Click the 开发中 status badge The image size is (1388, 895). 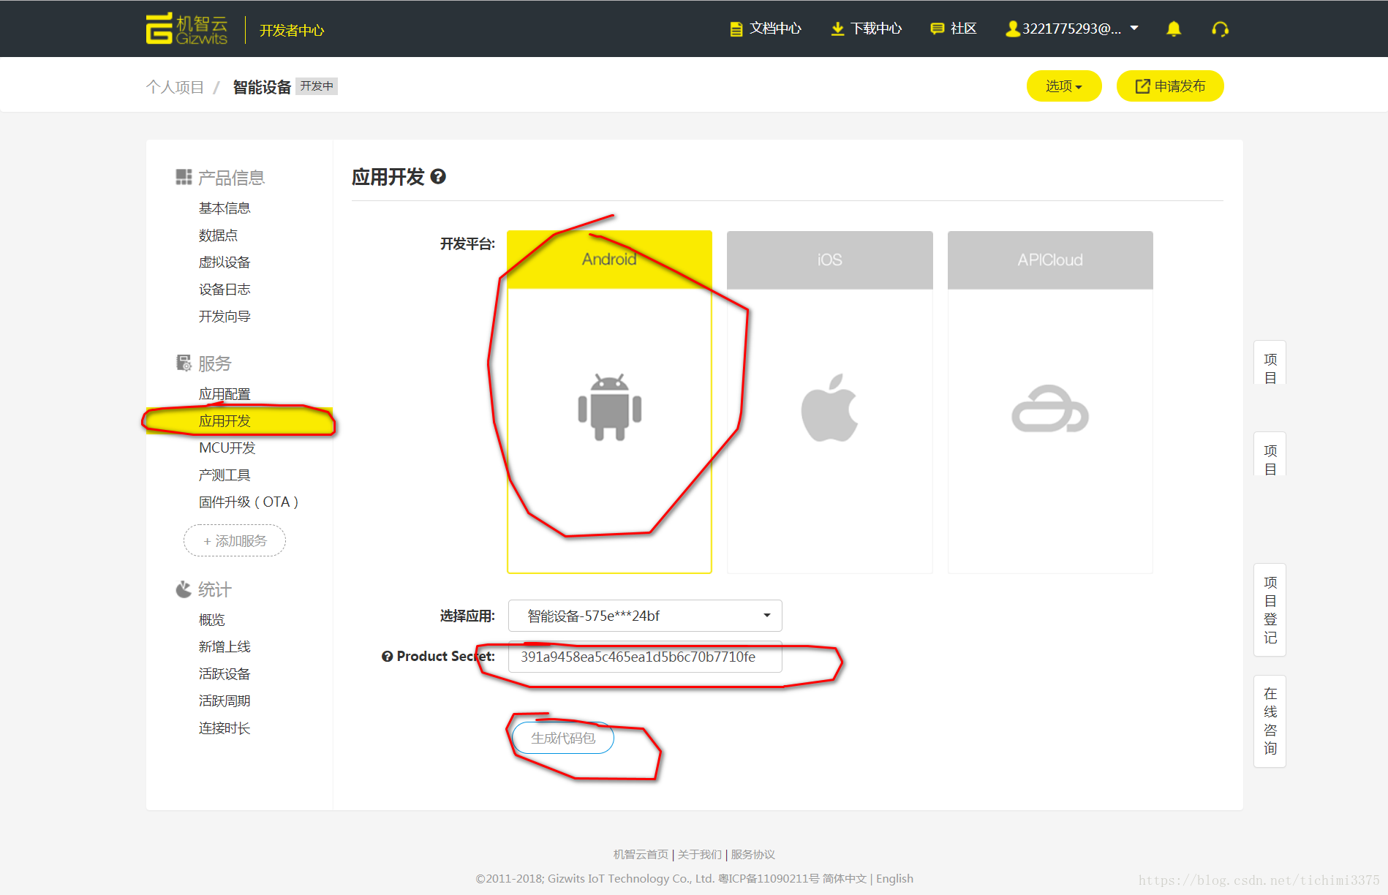pos(317,86)
